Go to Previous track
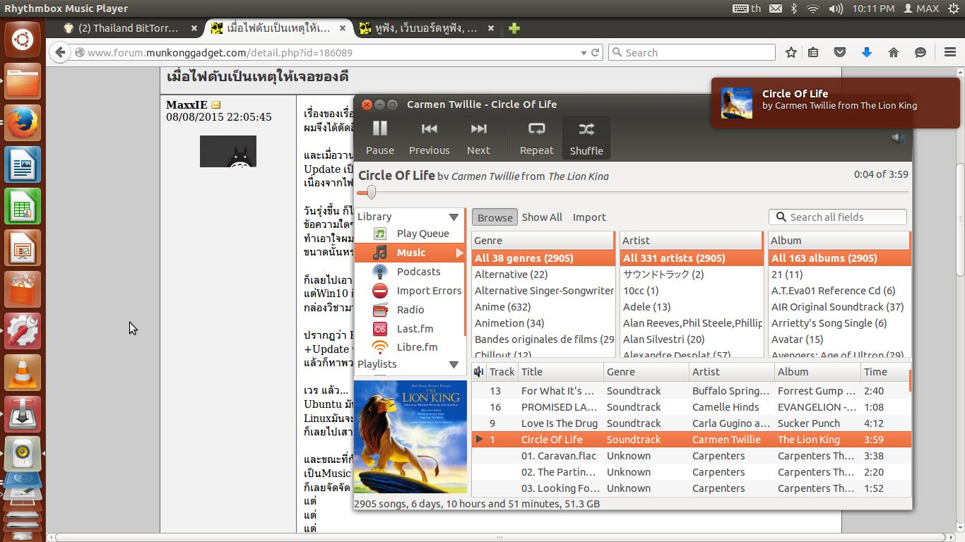Viewport: 965px width, 542px height. [x=429, y=138]
